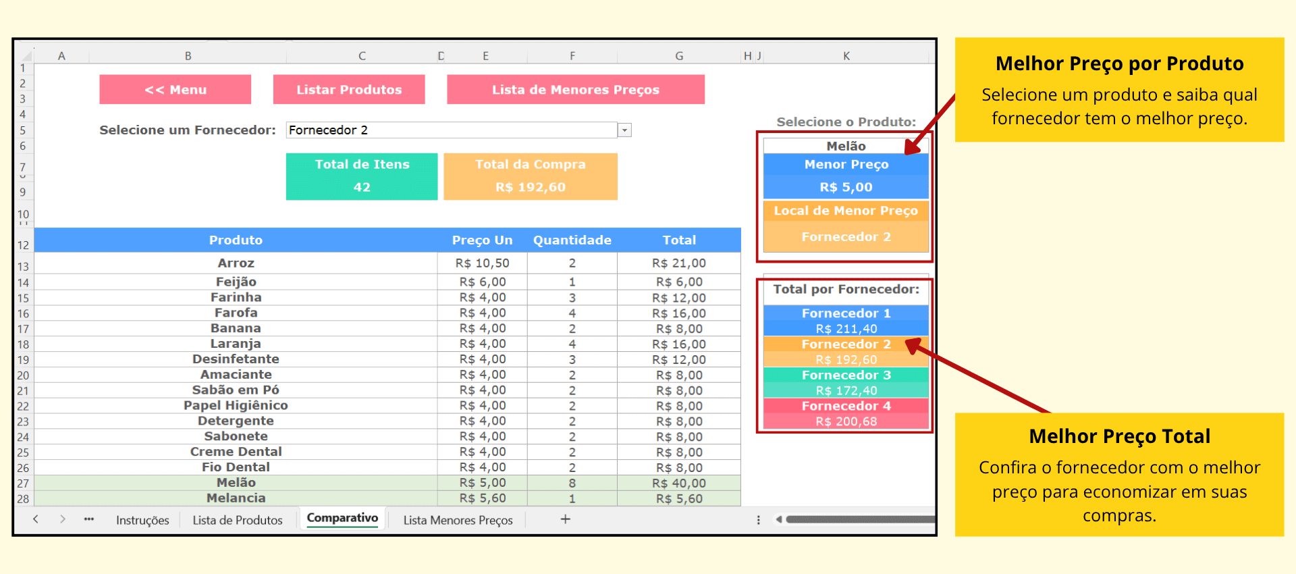Open the Melão product selector cell
This screenshot has height=574, width=1296.
coord(845,146)
